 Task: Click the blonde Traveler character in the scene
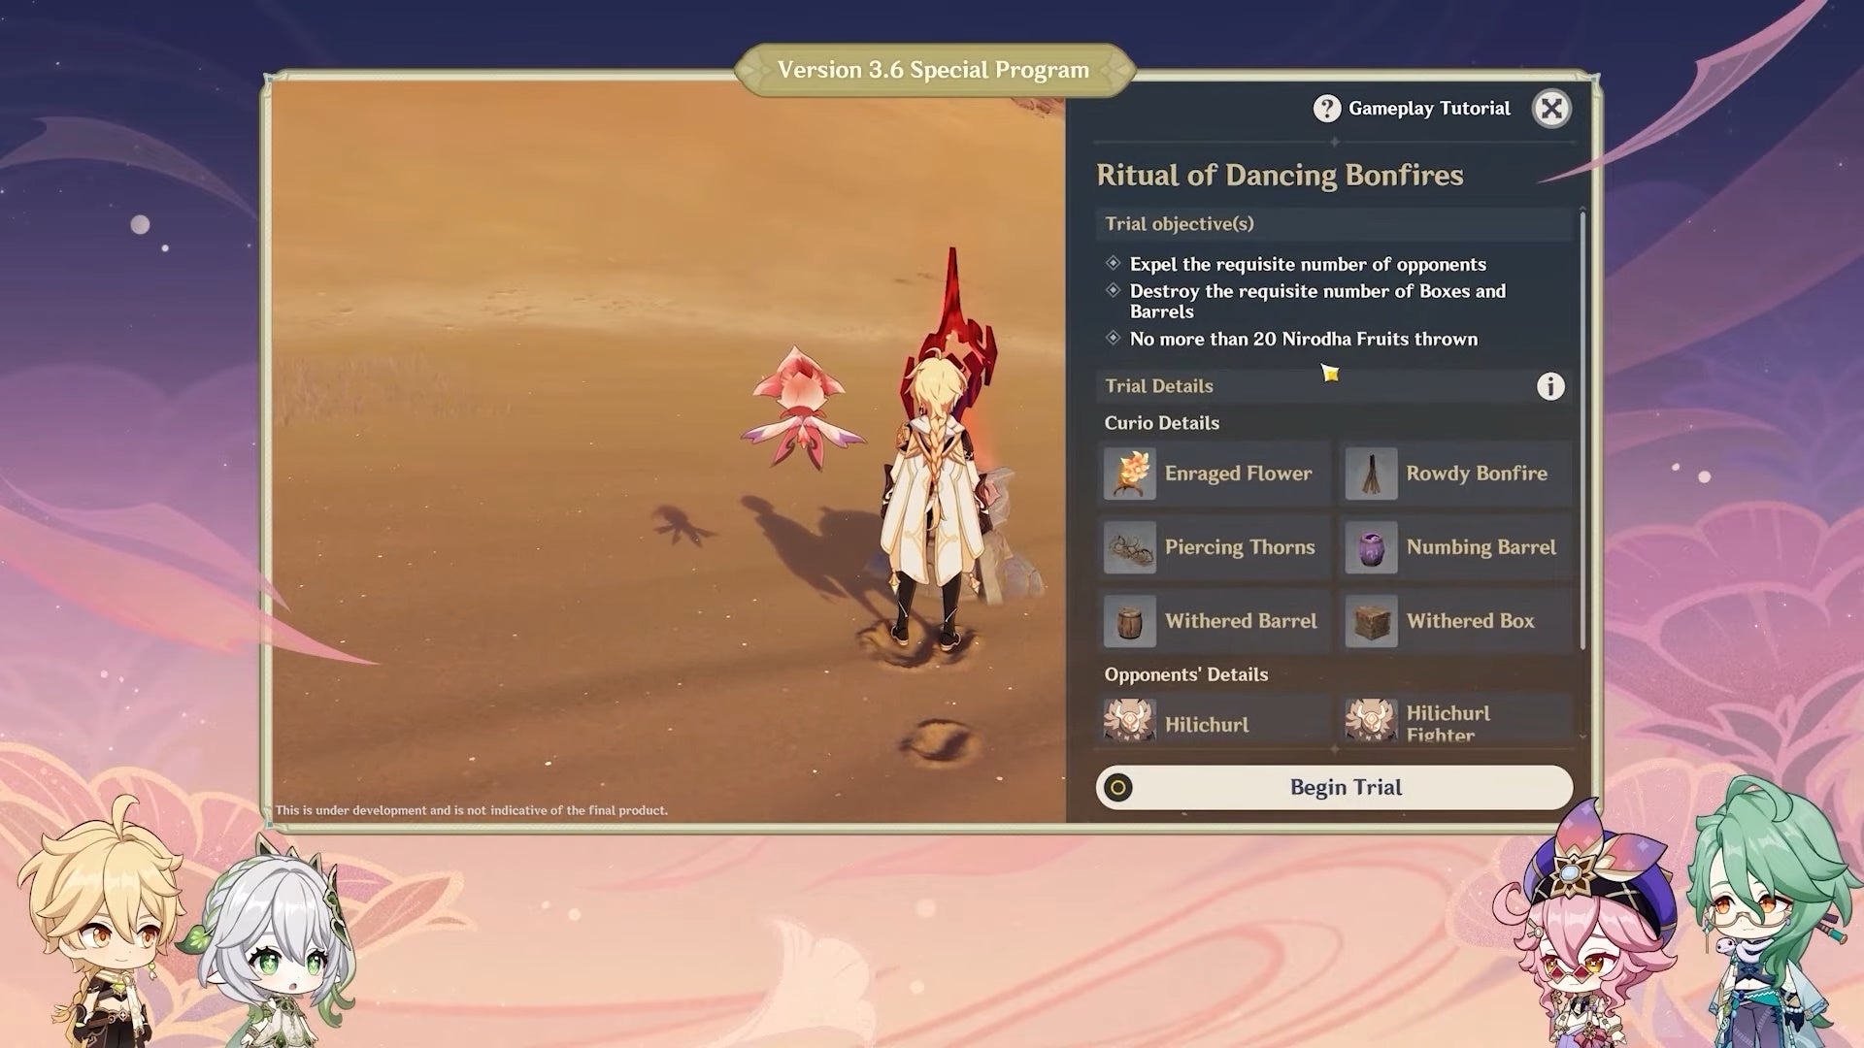pos(932,505)
